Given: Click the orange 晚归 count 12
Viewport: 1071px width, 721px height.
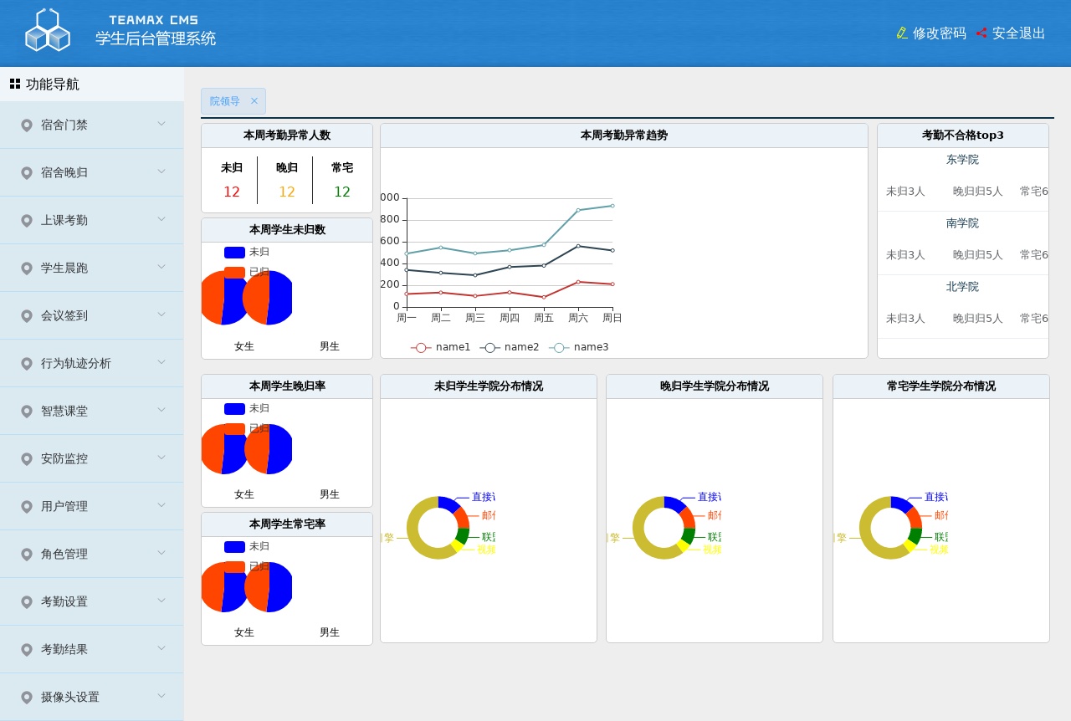Looking at the screenshot, I should click(x=287, y=192).
